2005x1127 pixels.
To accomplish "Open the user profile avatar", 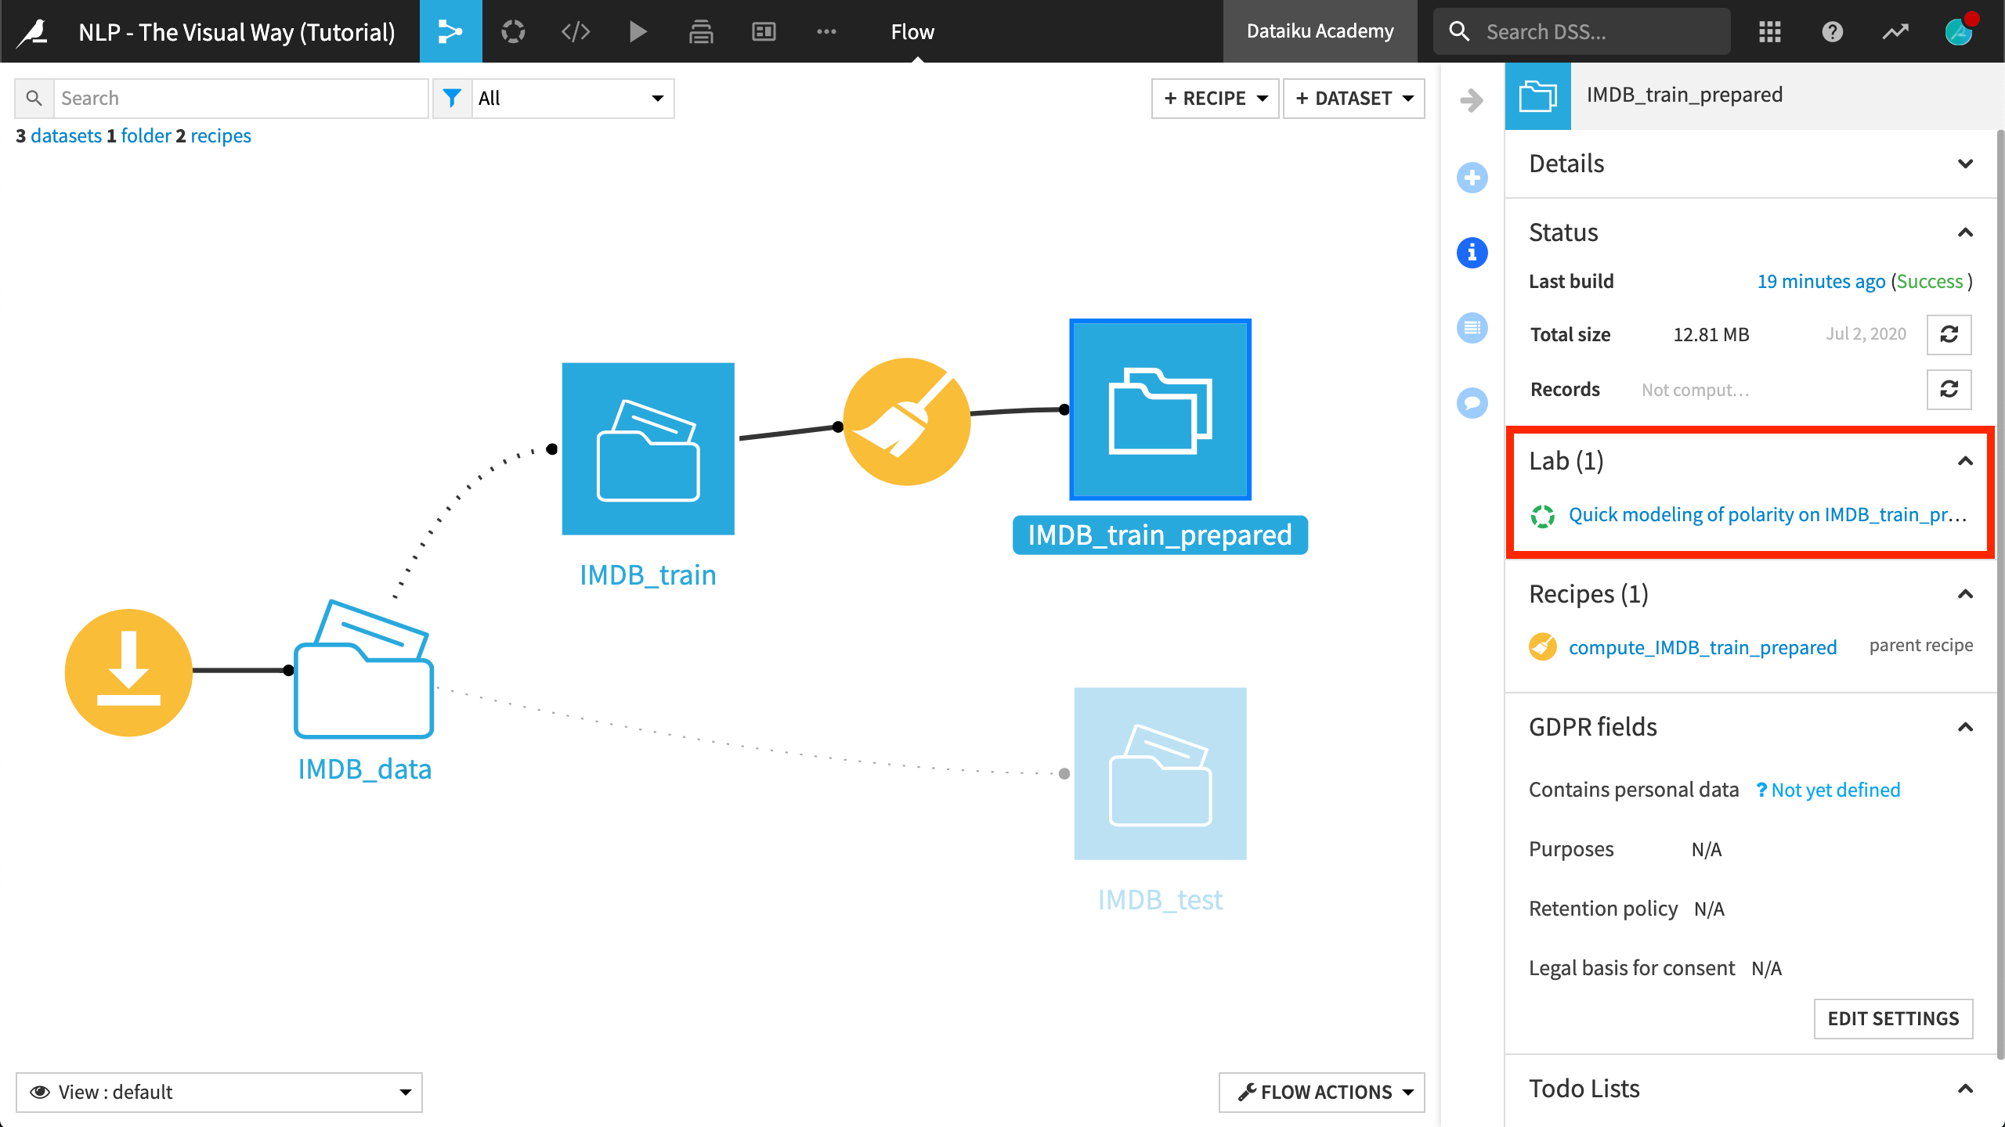I will [1959, 31].
